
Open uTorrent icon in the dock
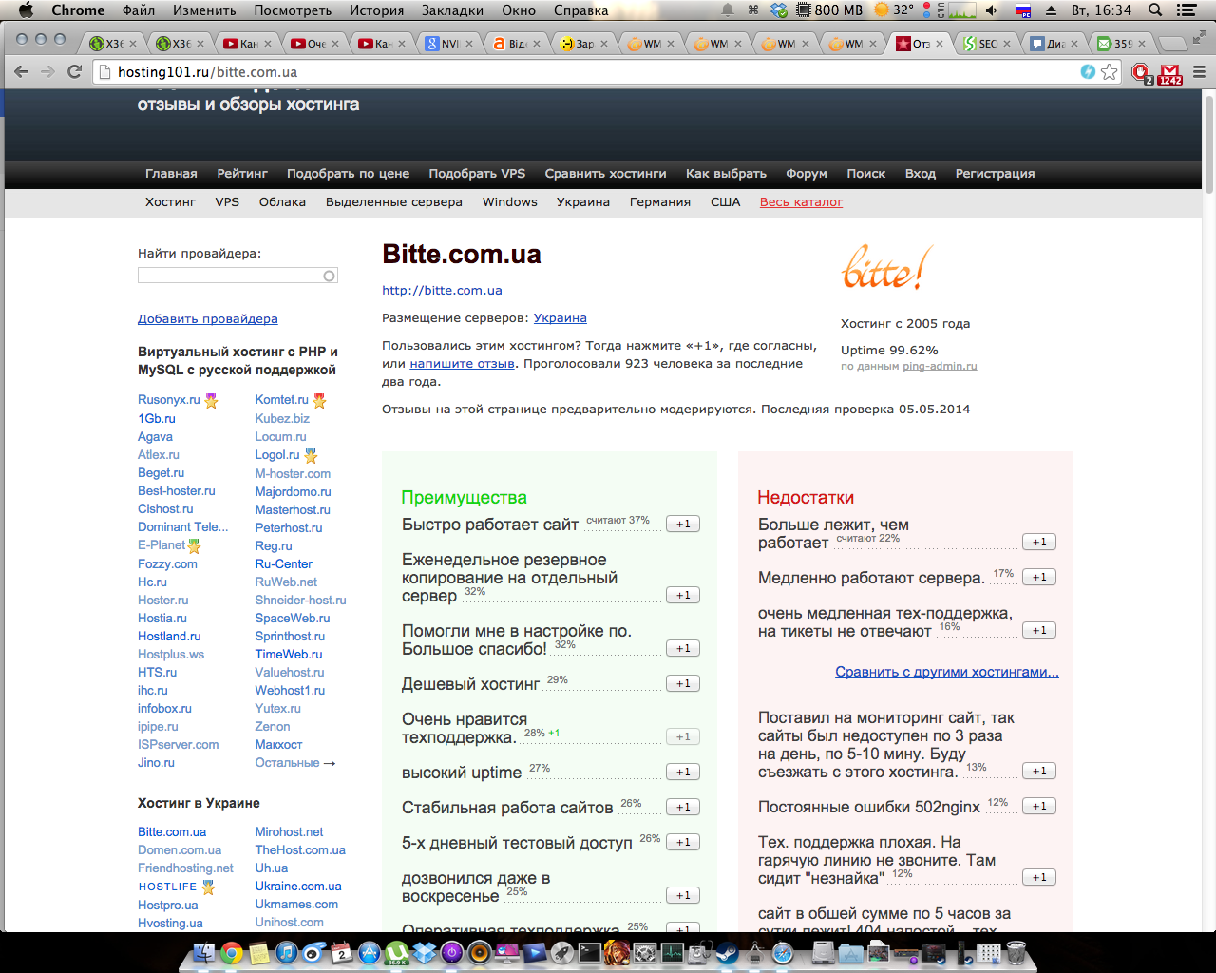(396, 952)
